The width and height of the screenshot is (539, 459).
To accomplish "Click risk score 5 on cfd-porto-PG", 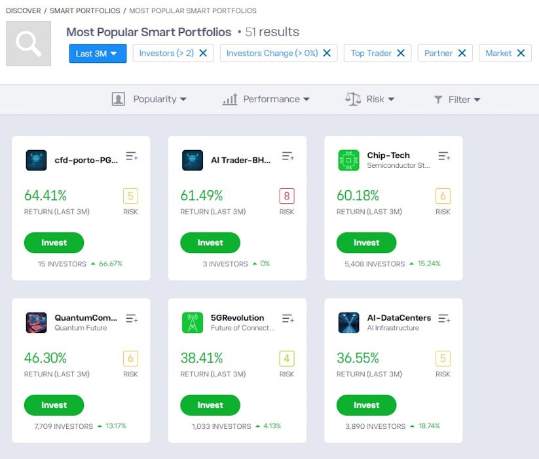I will pyautogui.click(x=130, y=196).
